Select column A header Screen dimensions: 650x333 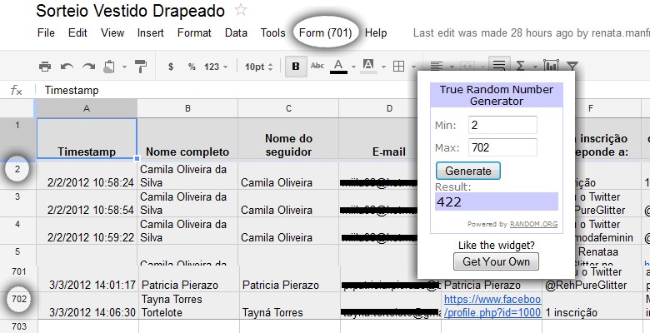(87, 108)
